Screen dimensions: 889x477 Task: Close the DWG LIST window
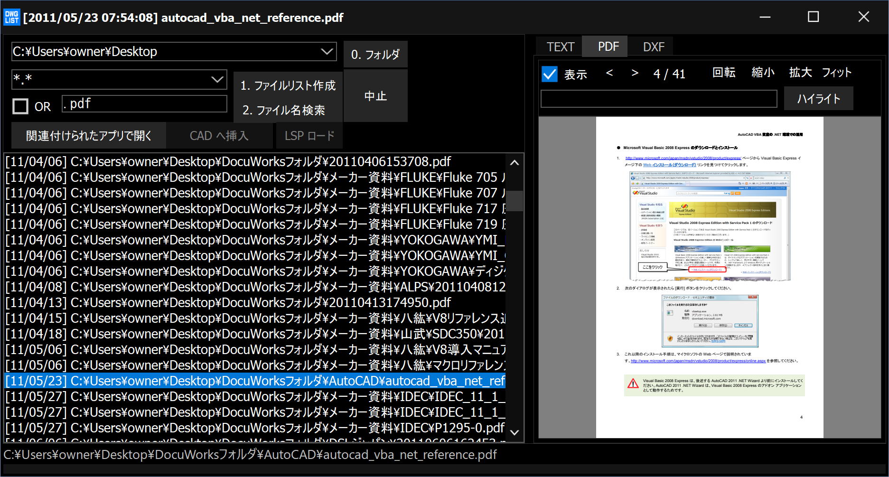click(x=863, y=17)
